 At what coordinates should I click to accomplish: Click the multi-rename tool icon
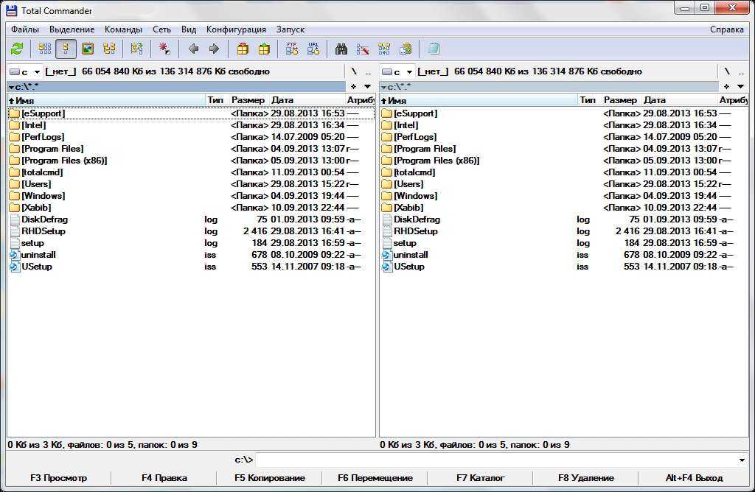pos(363,49)
